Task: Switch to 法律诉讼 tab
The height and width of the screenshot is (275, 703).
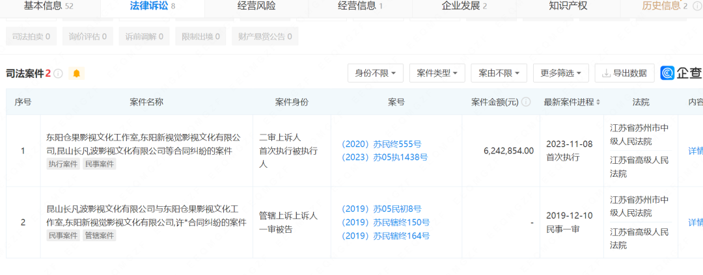Action: (x=152, y=6)
